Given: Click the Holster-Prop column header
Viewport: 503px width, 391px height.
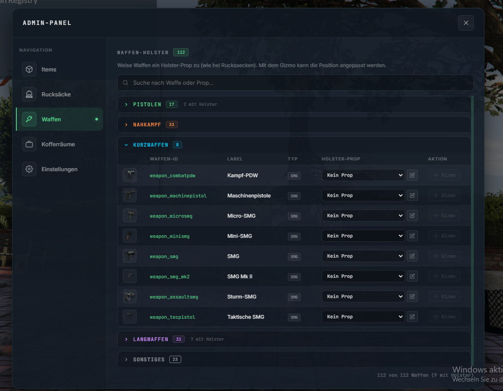Looking at the screenshot, I should 341,159.
